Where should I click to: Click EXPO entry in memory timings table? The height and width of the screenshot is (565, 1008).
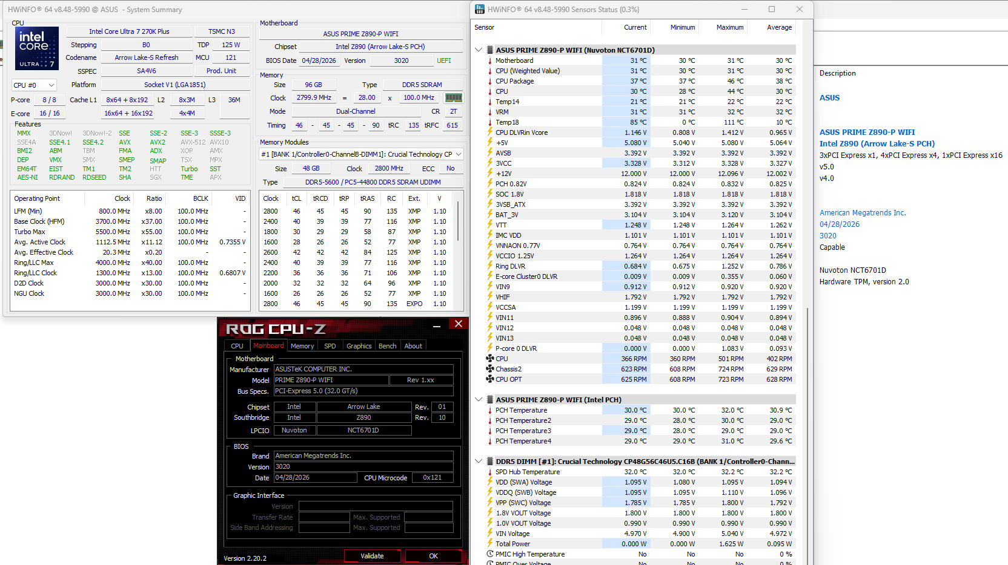point(414,304)
